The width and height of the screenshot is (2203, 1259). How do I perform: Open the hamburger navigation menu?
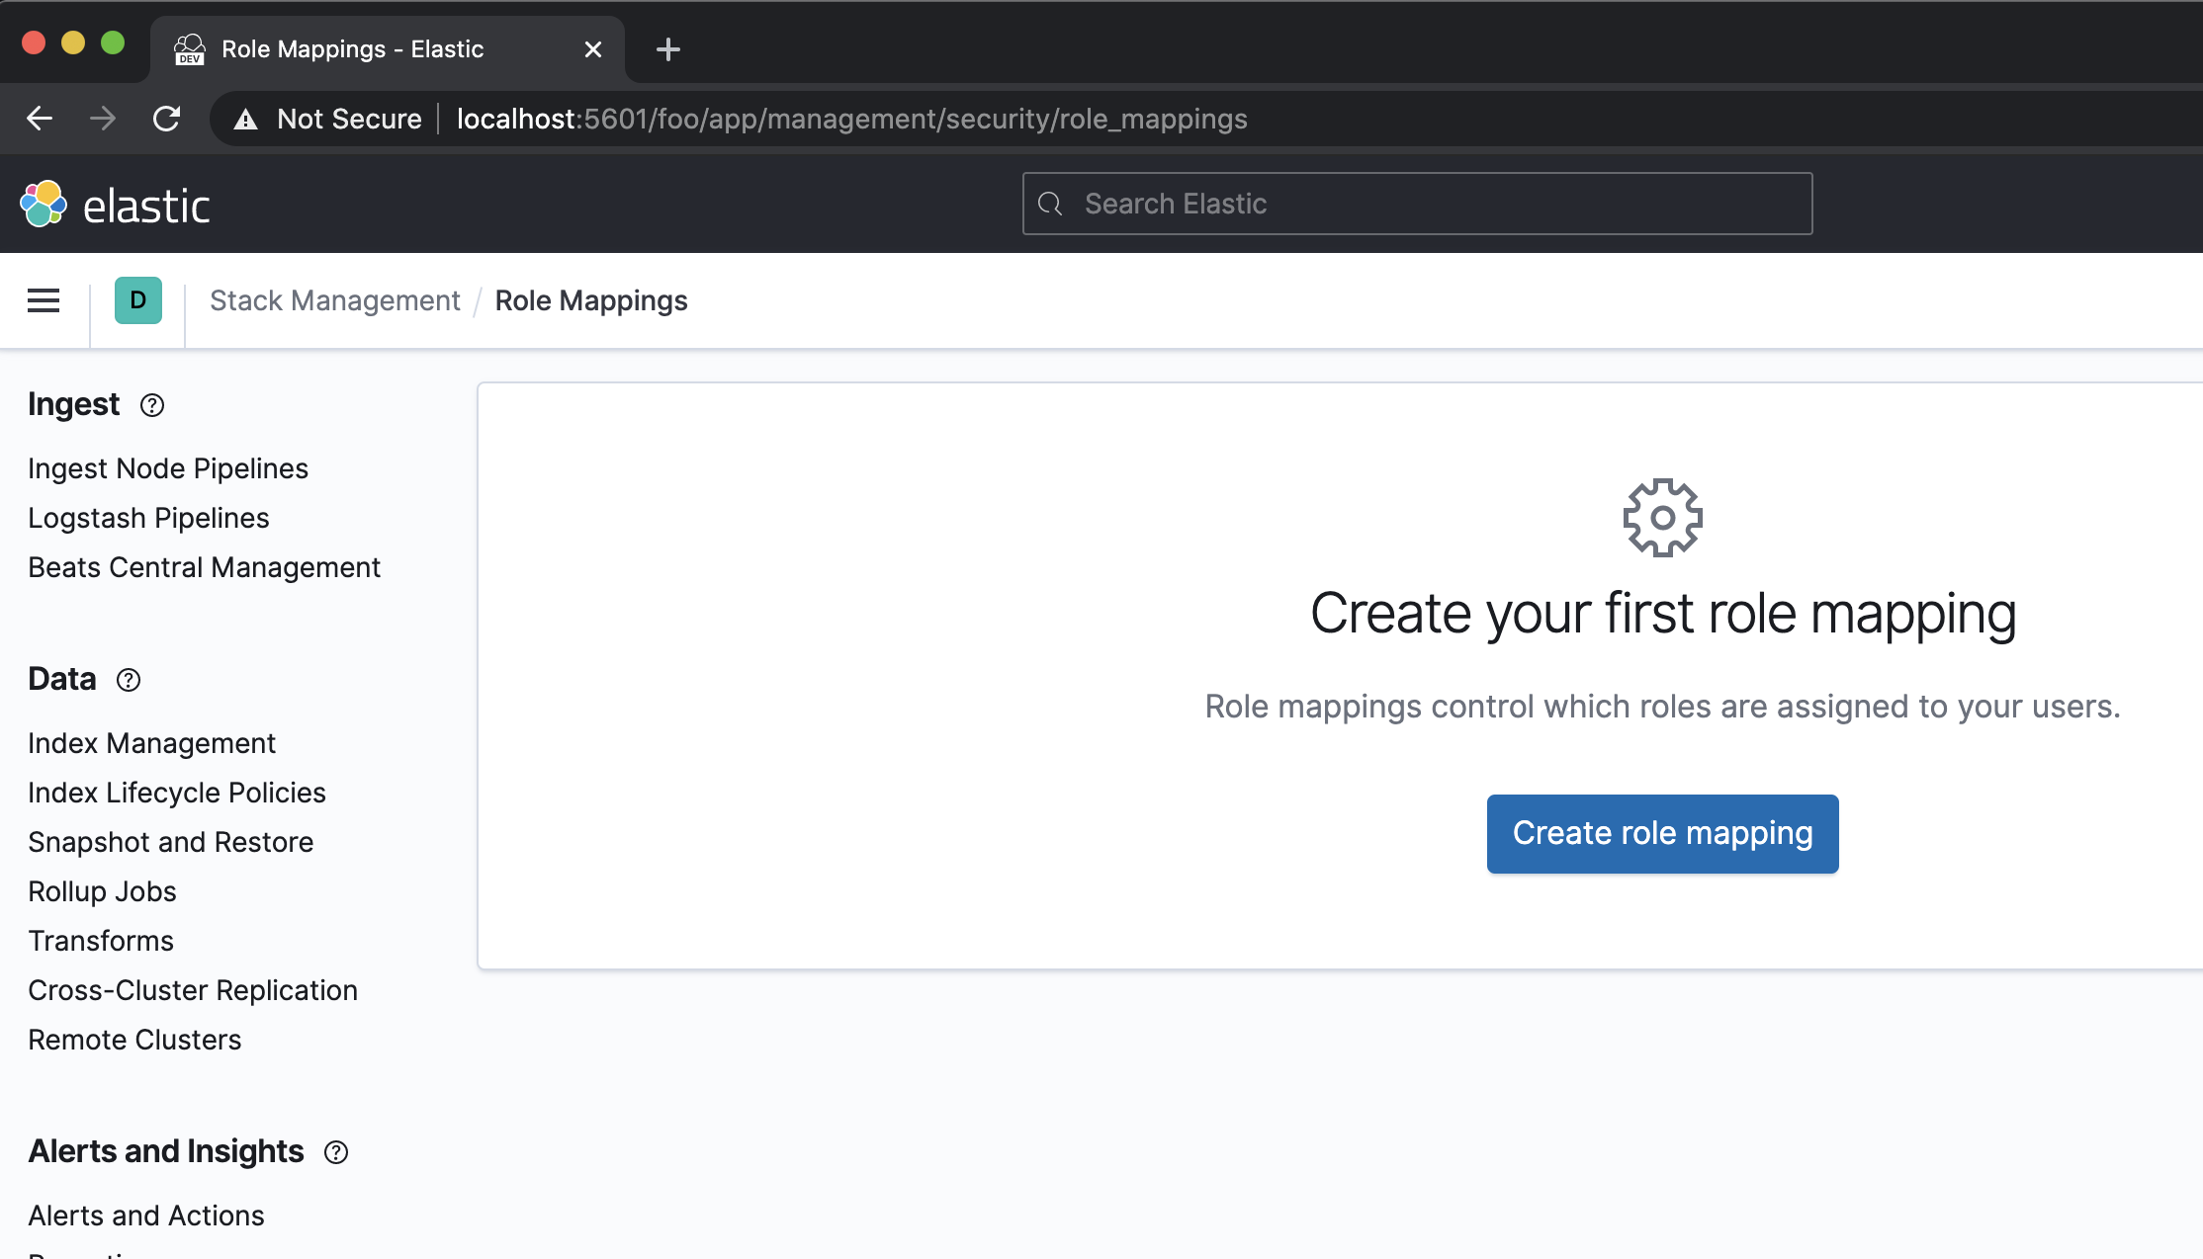coord(44,300)
